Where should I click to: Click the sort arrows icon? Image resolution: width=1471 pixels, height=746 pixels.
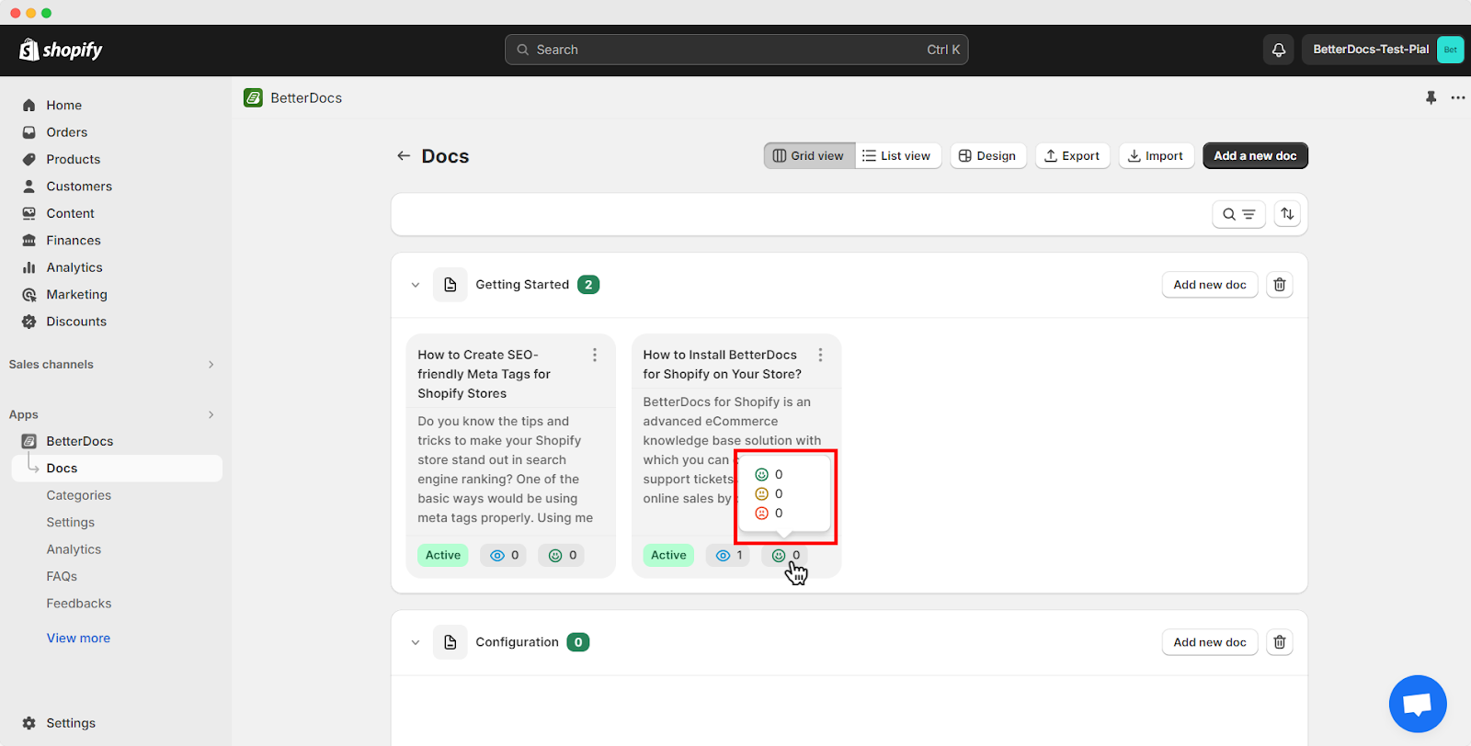(x=1287, y=214)
